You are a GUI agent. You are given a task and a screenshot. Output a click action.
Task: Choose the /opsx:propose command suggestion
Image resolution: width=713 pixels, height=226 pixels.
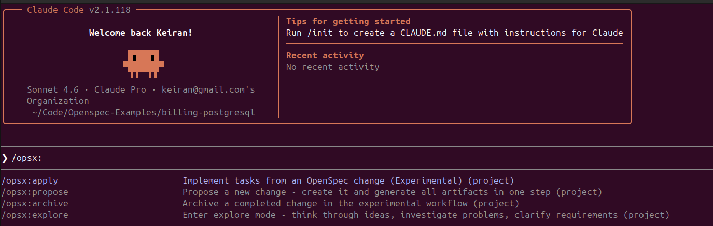35,192
